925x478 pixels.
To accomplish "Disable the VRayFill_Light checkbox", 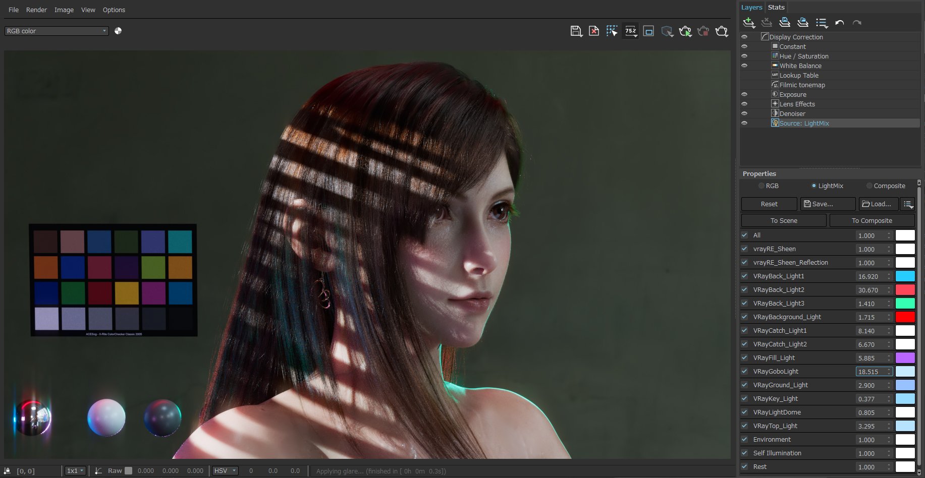I will (x=745, y=357).
